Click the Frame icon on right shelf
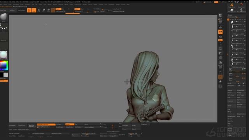The width and height of the screenshot is (249, 140). (x=221, y=48)
